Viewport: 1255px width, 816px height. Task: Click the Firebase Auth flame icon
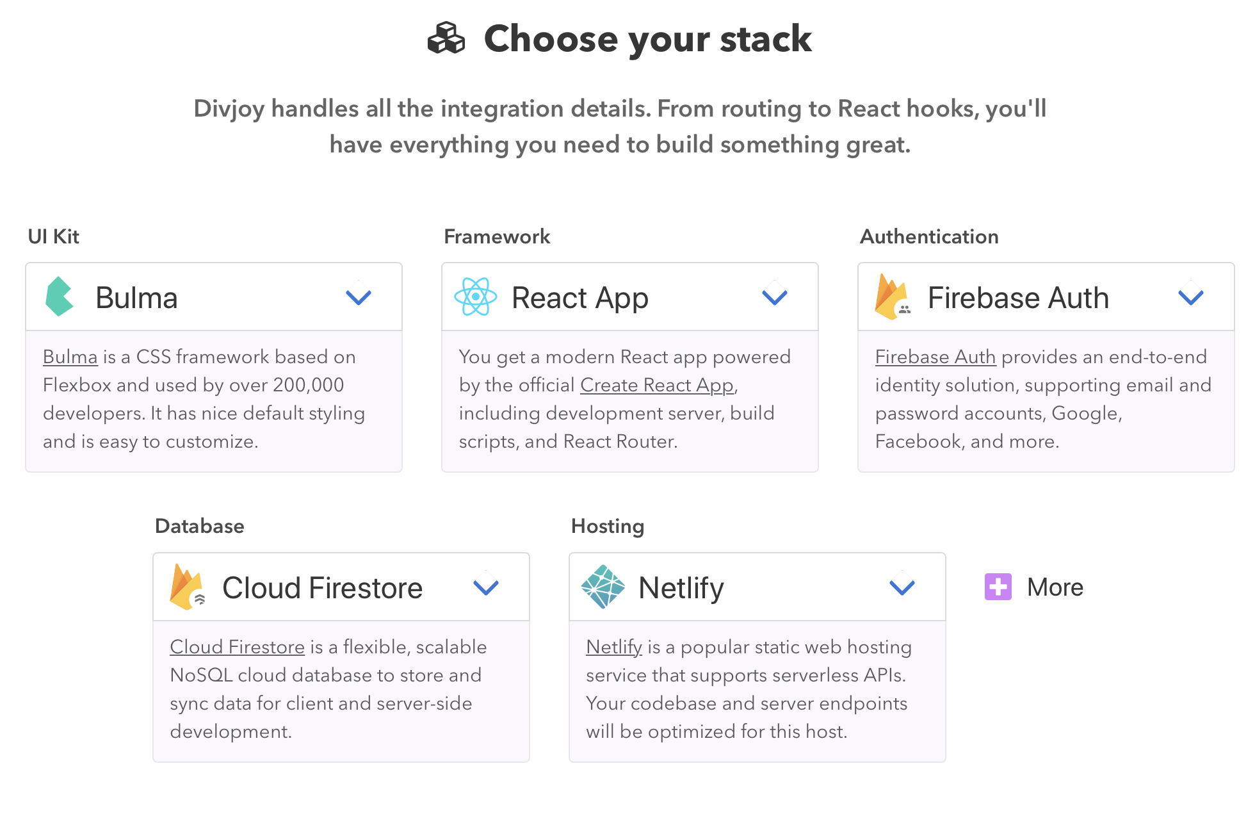(893, 297)
